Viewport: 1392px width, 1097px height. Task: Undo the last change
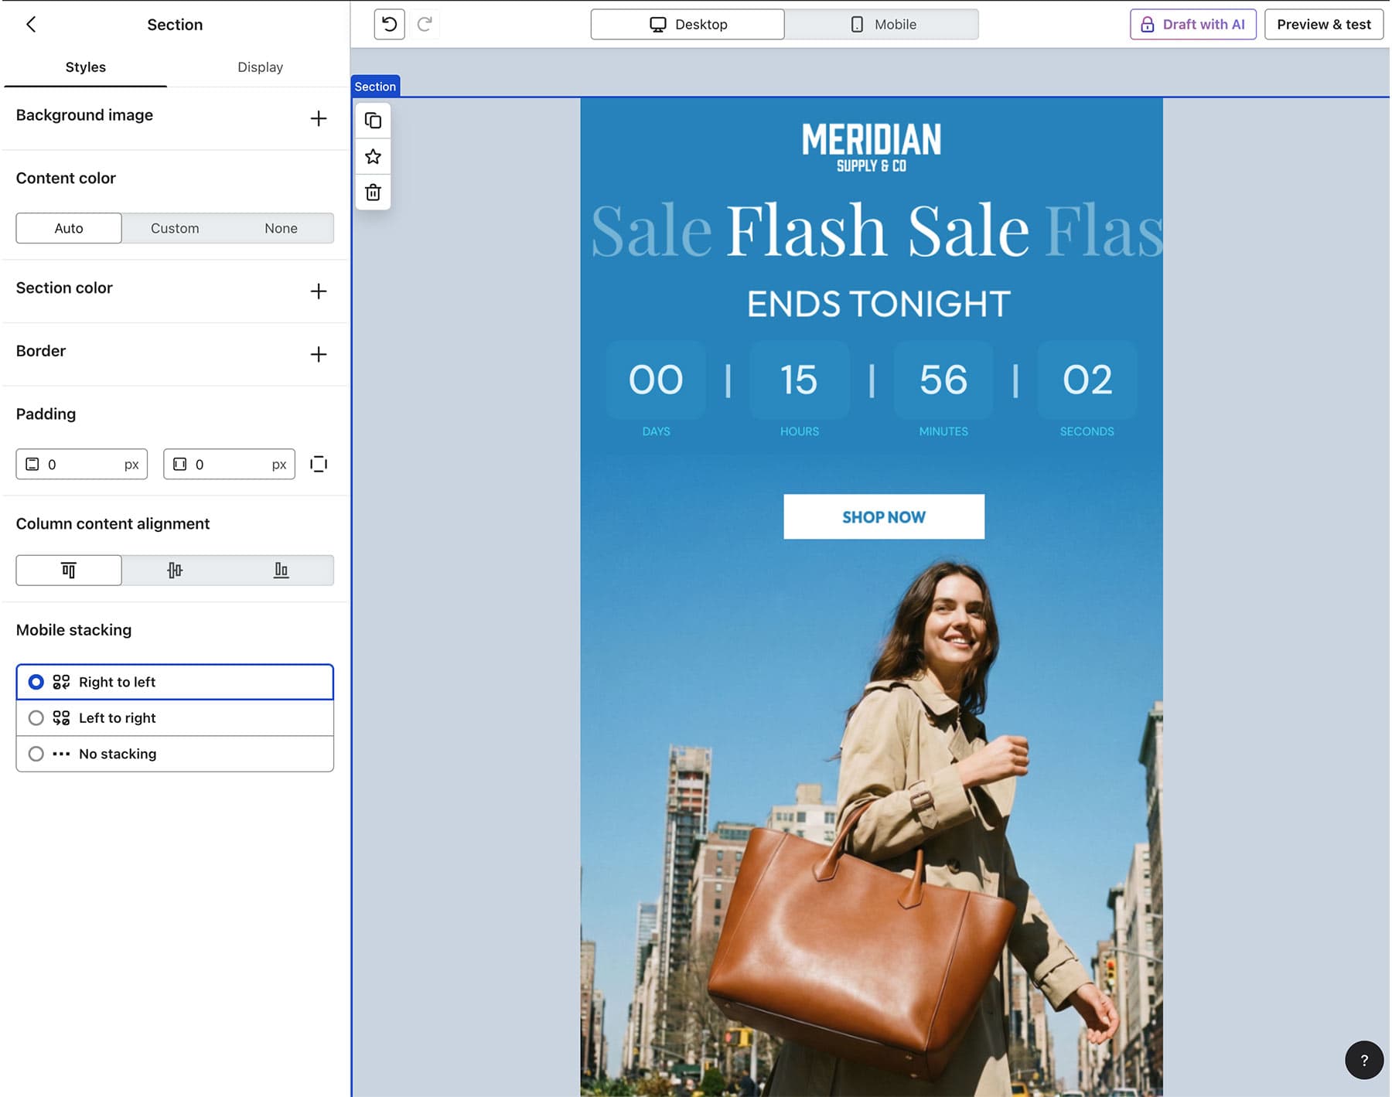(388, 23)
